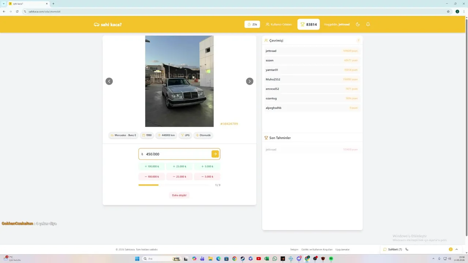Select jettroad in Çevrimiçi list

(x=312, y=51)
